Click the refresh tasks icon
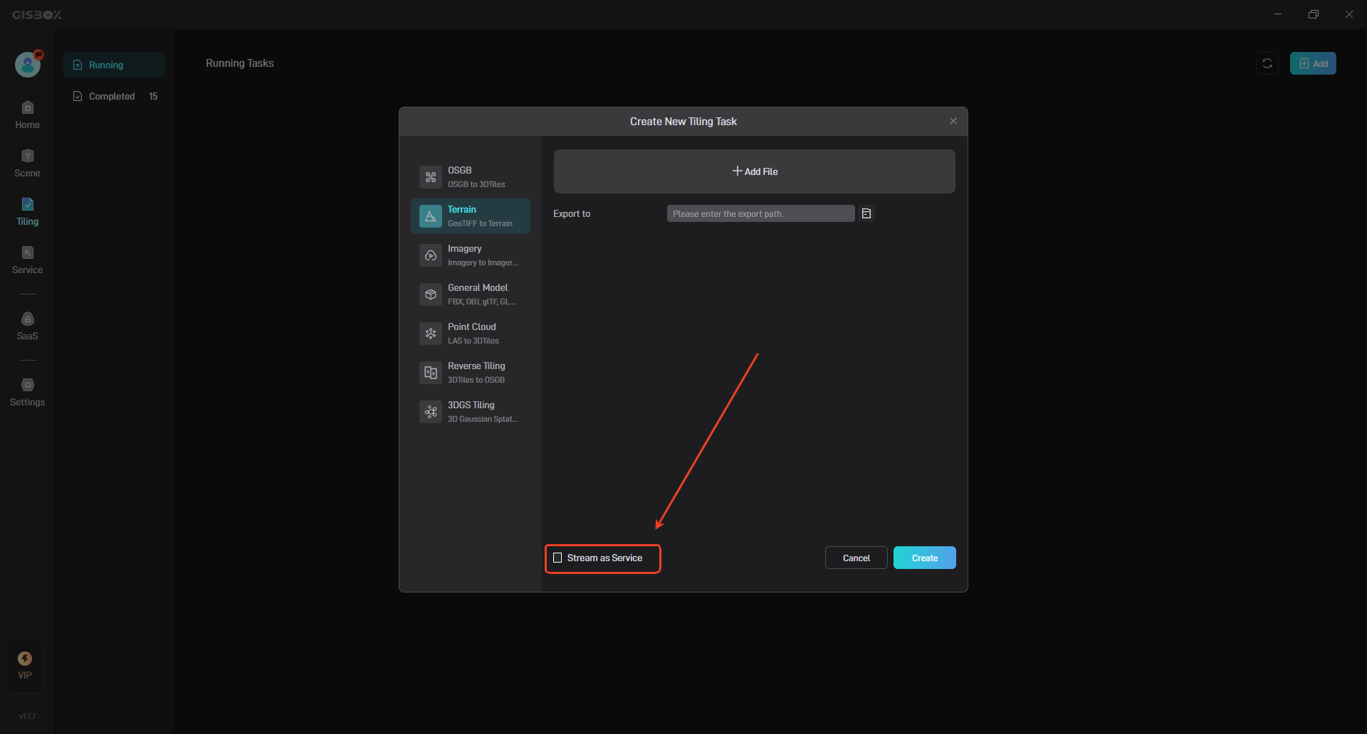 tap(1267, 63)
